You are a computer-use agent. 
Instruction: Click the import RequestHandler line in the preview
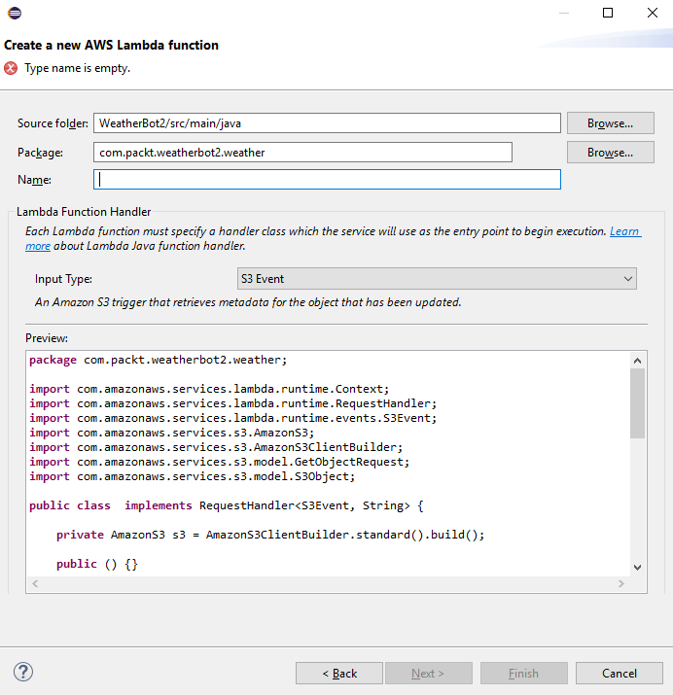click(233, 403)
